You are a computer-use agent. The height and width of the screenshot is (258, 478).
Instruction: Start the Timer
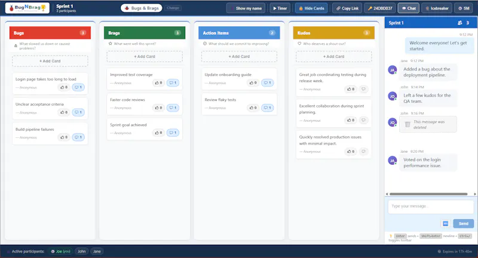pos(280,8)
